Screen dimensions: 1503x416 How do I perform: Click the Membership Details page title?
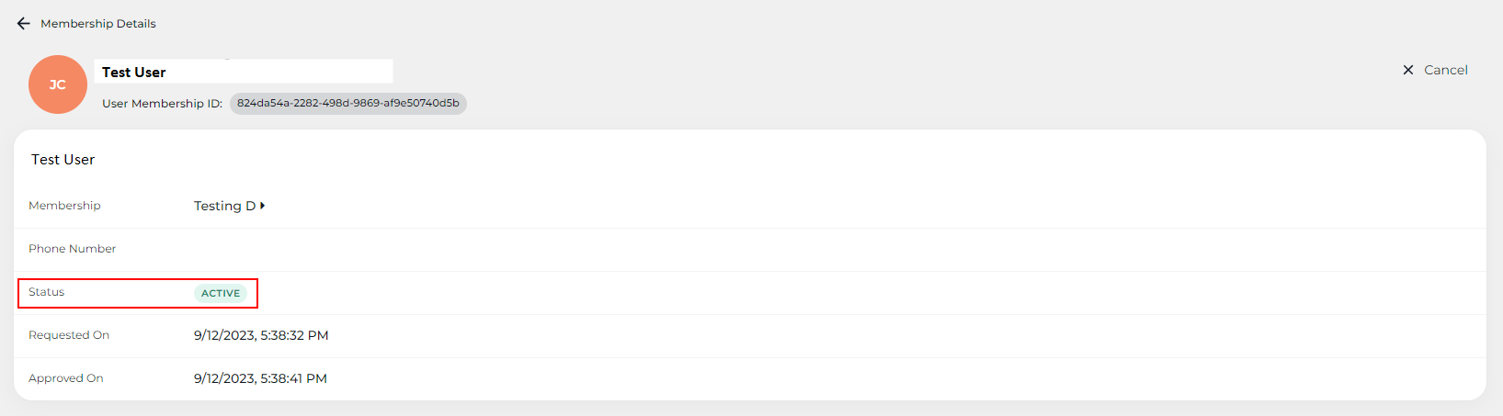[98, 24]
